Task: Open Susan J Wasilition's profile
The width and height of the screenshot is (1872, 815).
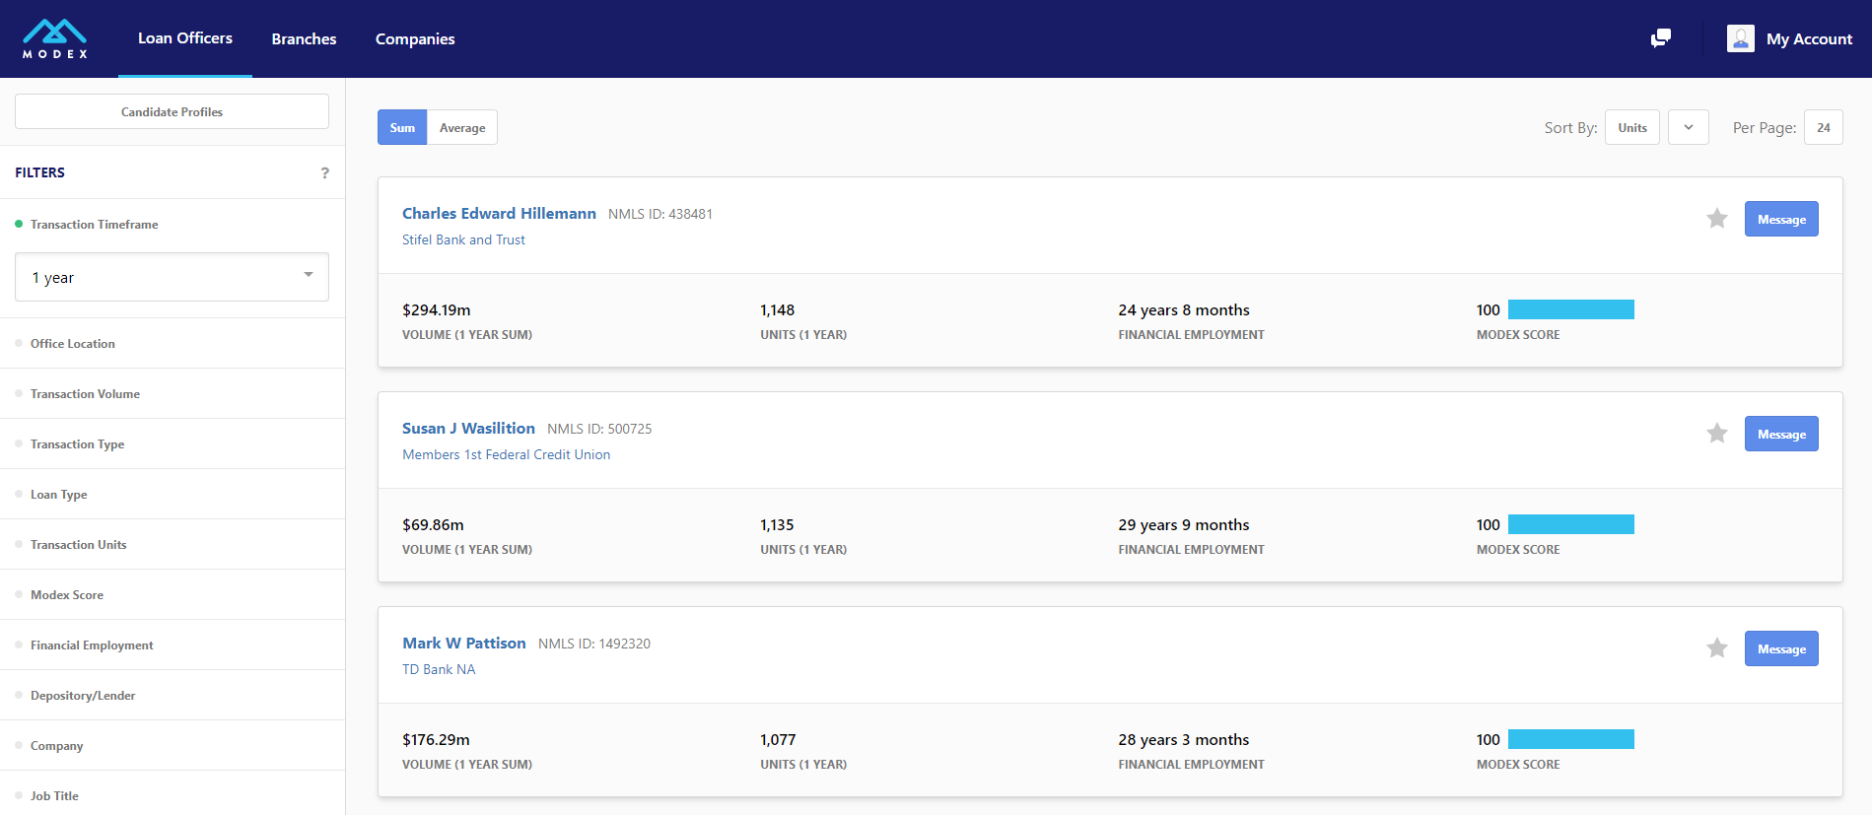Action: (468, 428)
